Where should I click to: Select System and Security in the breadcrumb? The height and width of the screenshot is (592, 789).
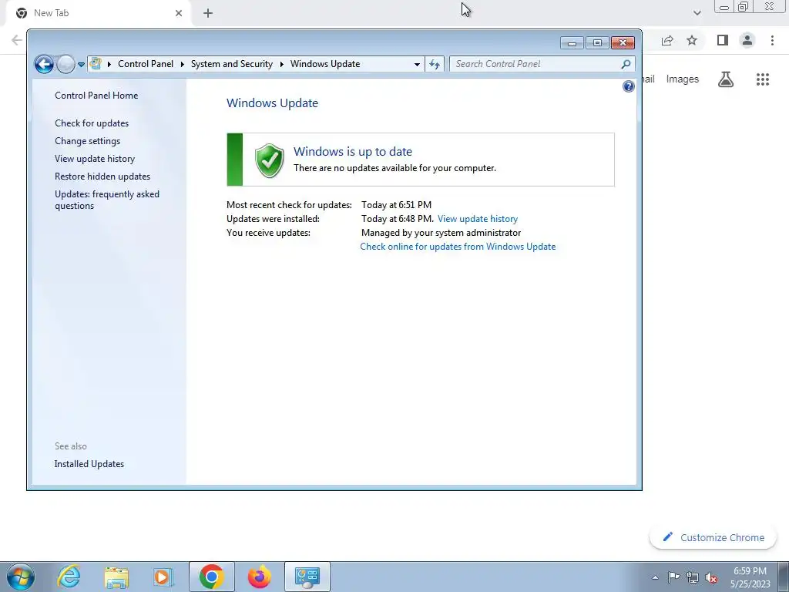[x=231, y=64]
